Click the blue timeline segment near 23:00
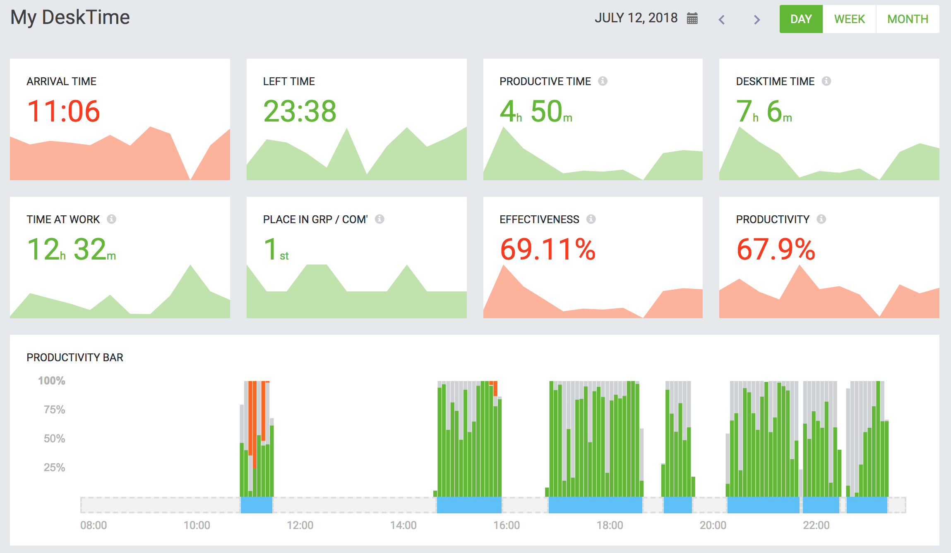Image resolution: width=951 pixels, height=553 pixels. [867, 505]
